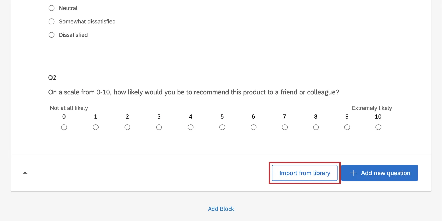The image size is (442, 221).
Task: Select rating 6 on the scale
Action: (253, 127)
